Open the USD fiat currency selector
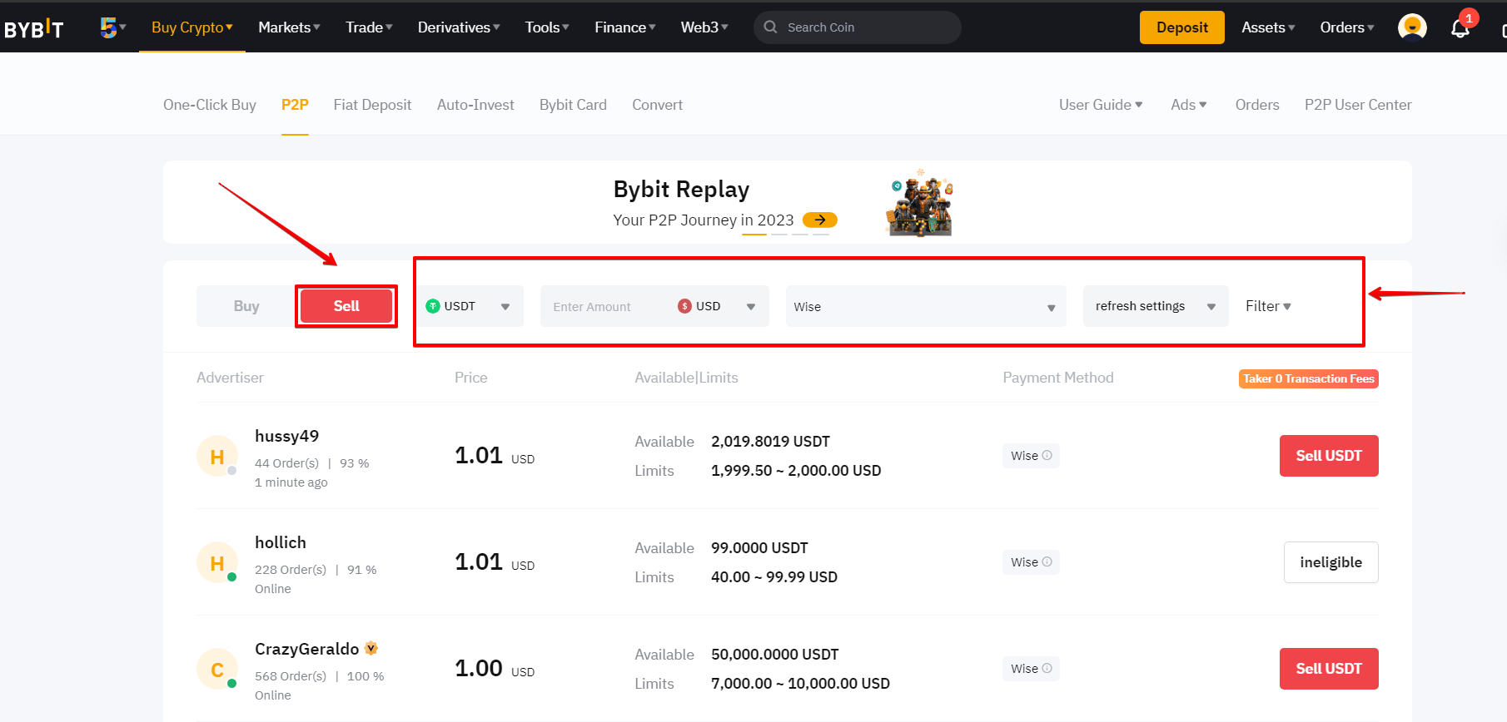1507x722 pixels. click(x=717, y=306)
